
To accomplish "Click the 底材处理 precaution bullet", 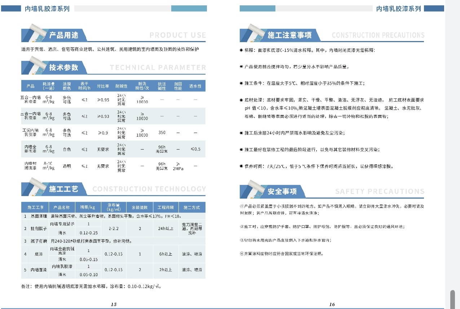I will 332,108.
